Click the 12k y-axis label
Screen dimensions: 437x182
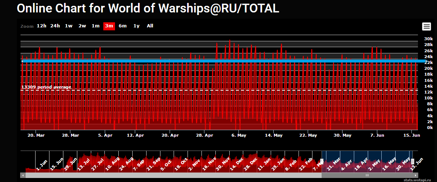click(428, 92)
